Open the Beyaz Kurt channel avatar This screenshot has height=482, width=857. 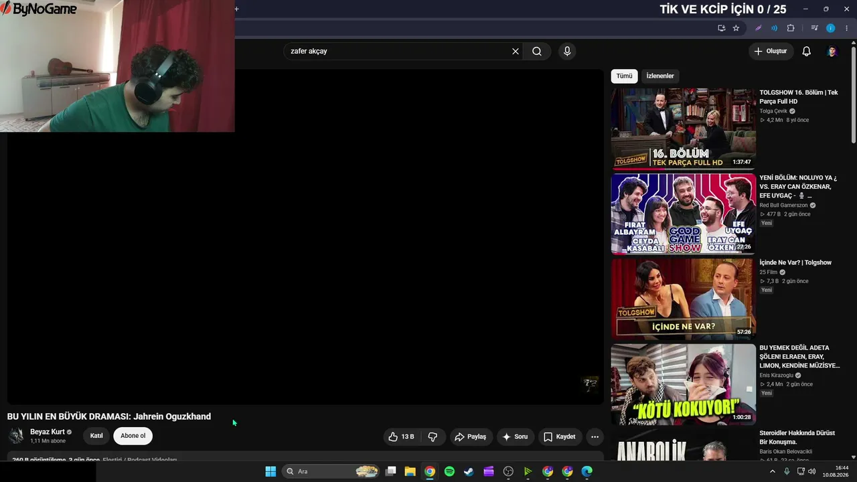coord(16,436)
